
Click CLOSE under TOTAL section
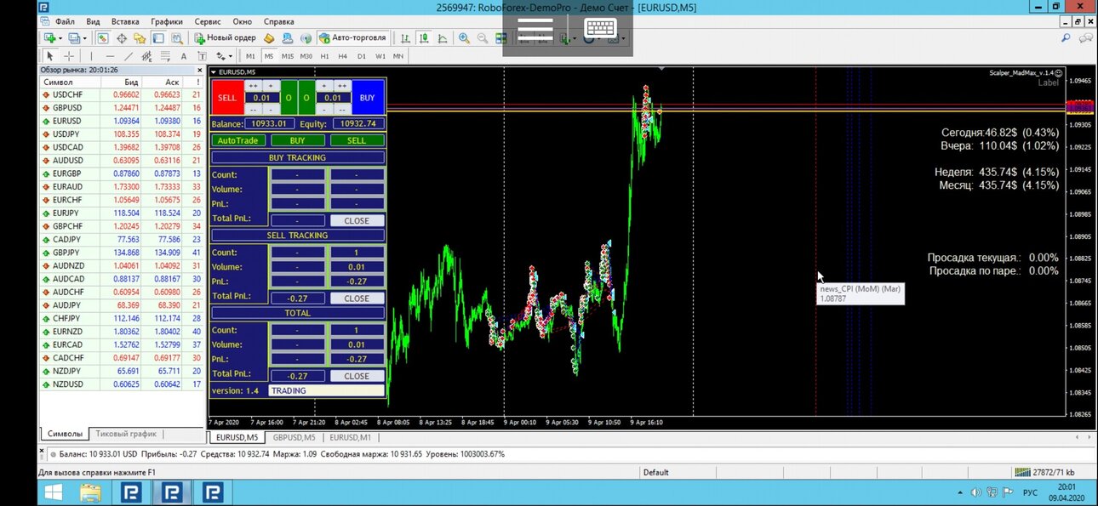357,376
